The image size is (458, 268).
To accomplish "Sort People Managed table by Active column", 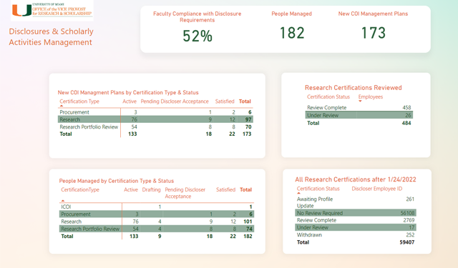I will [x=131, y=189].
